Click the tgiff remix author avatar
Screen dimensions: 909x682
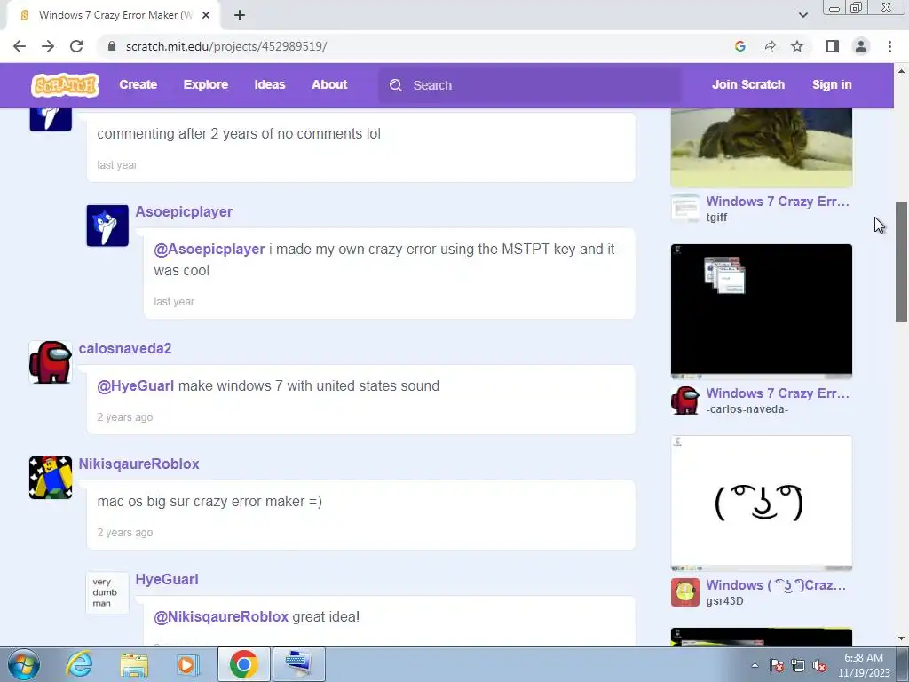(x=685, y=209)
